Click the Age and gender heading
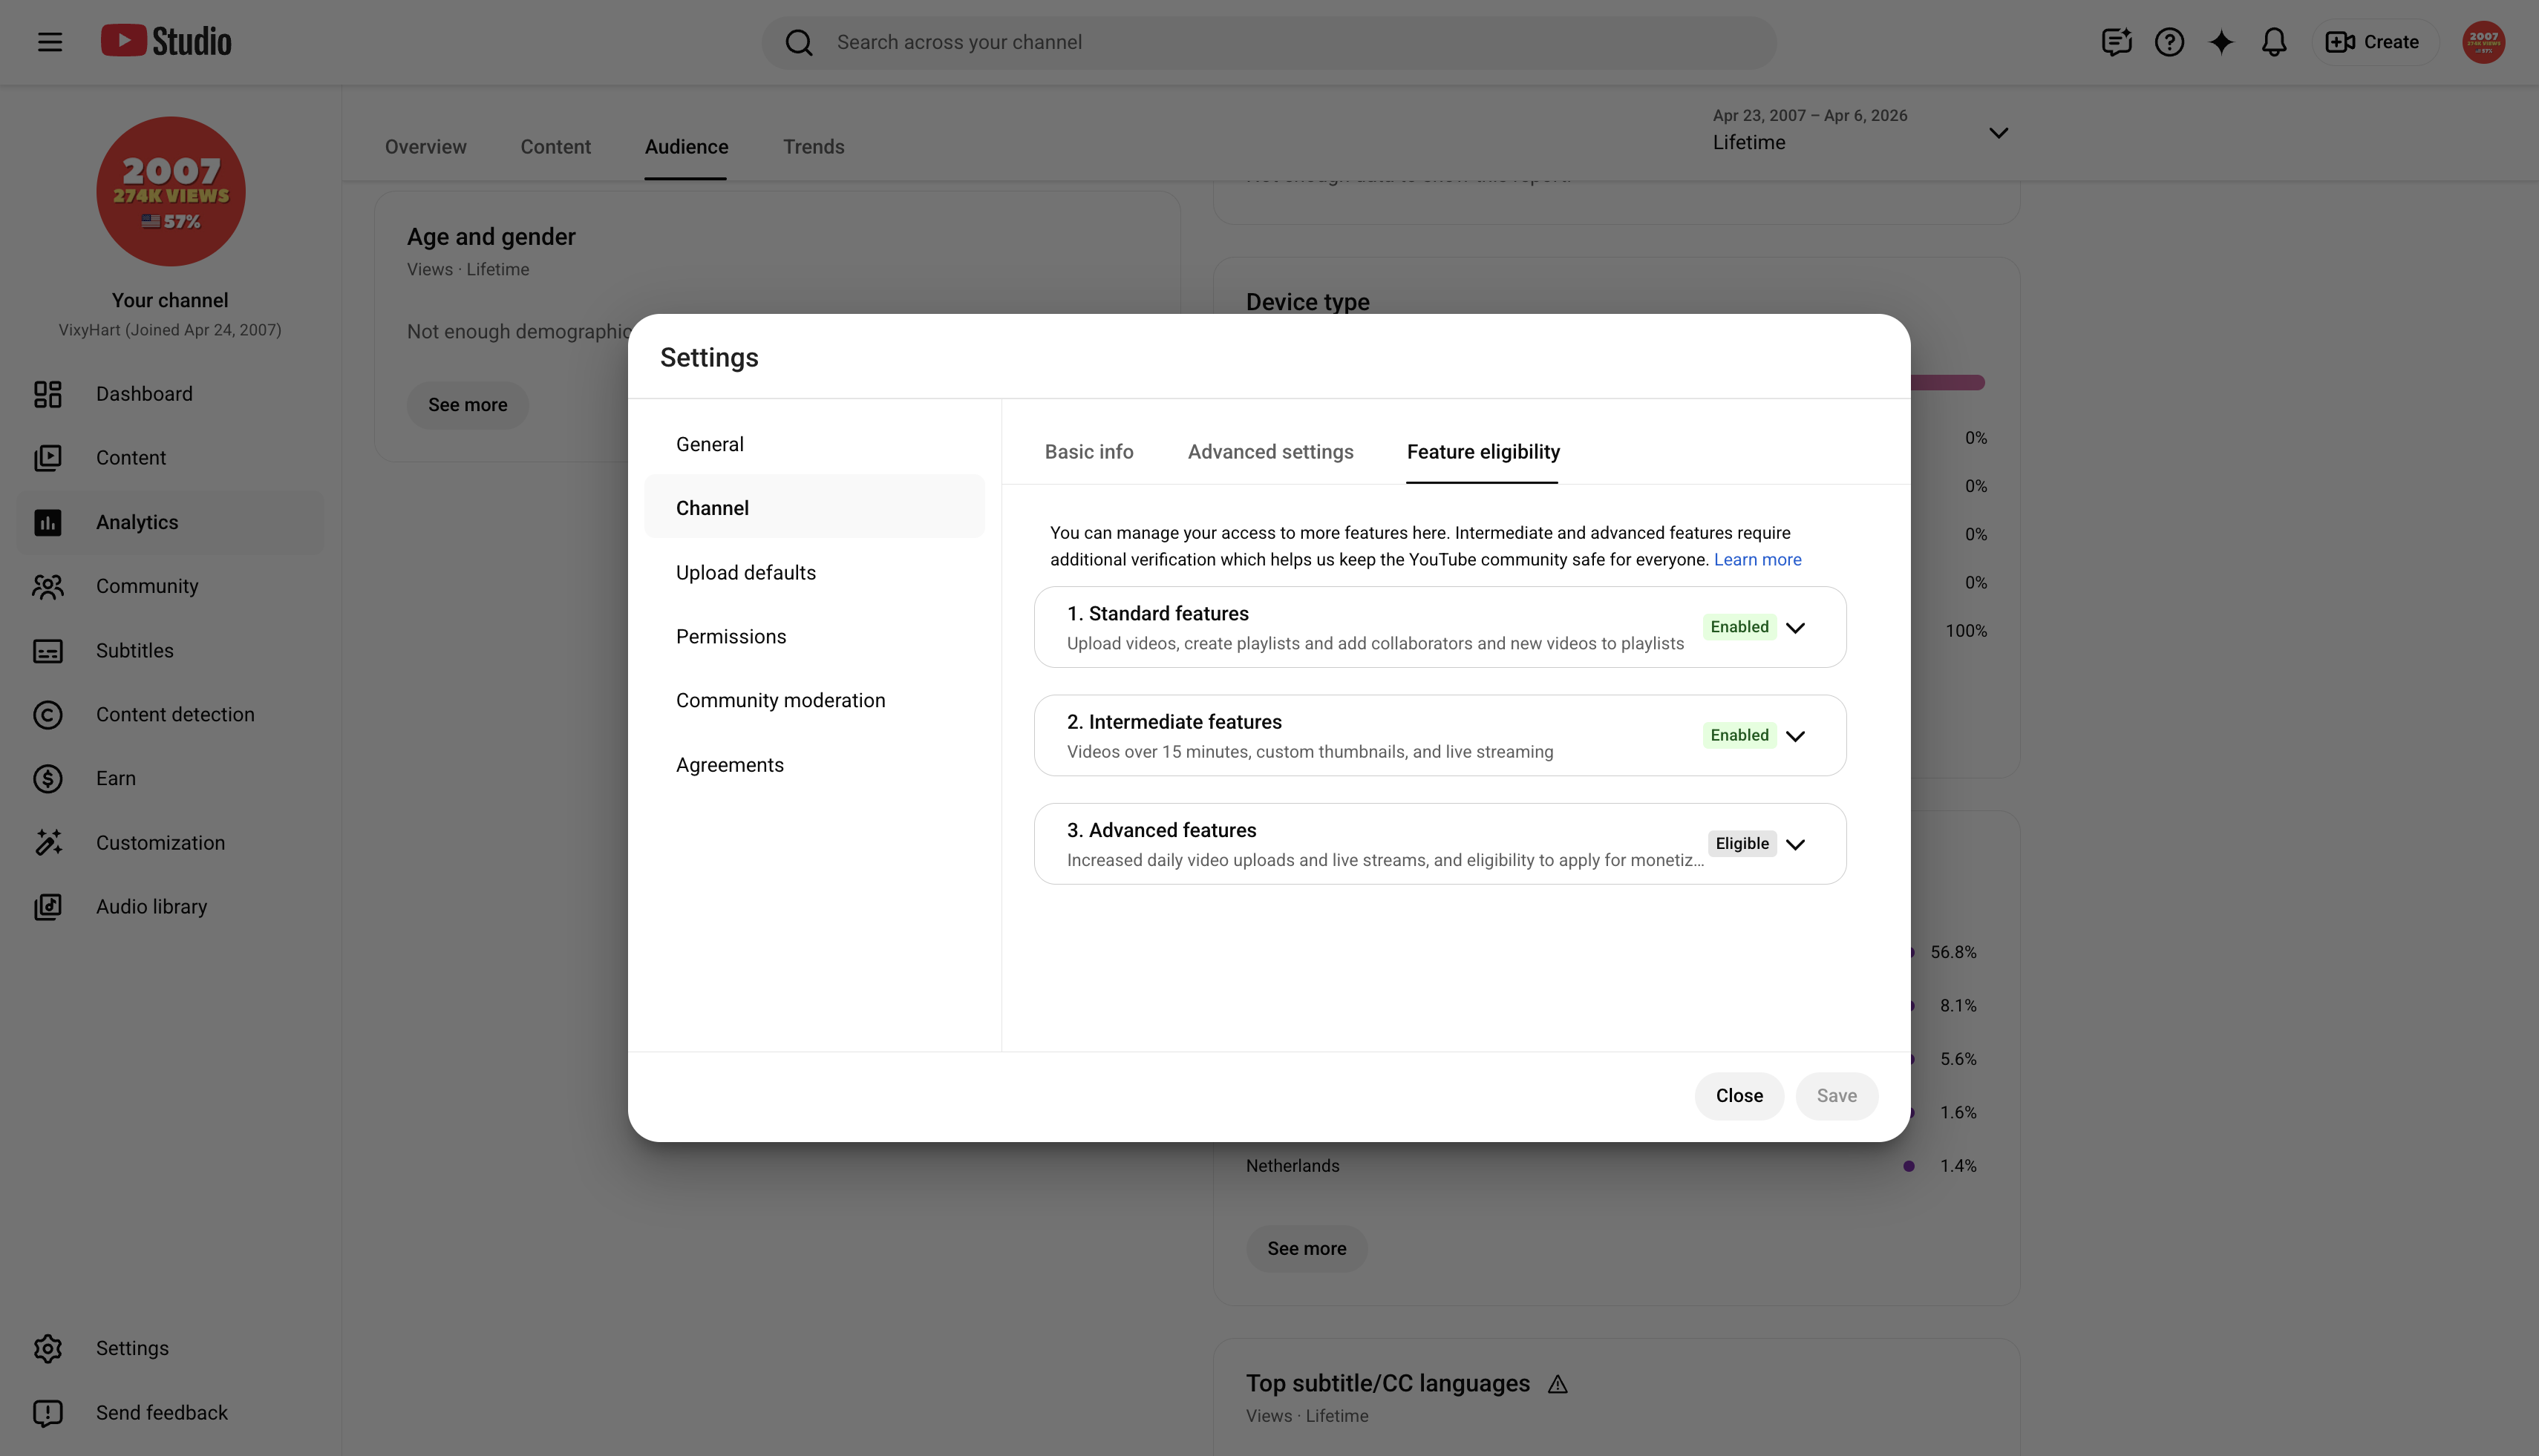The image size is (2539, 1456). pyautogui.click(x=491, y=237)
